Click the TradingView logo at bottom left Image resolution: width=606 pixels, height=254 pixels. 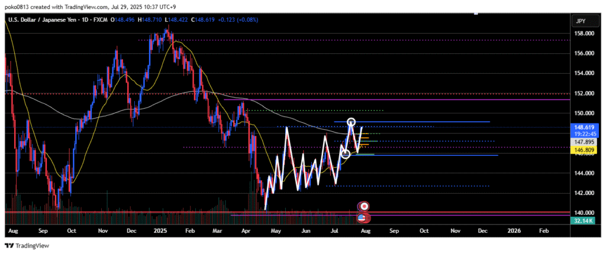27,246
